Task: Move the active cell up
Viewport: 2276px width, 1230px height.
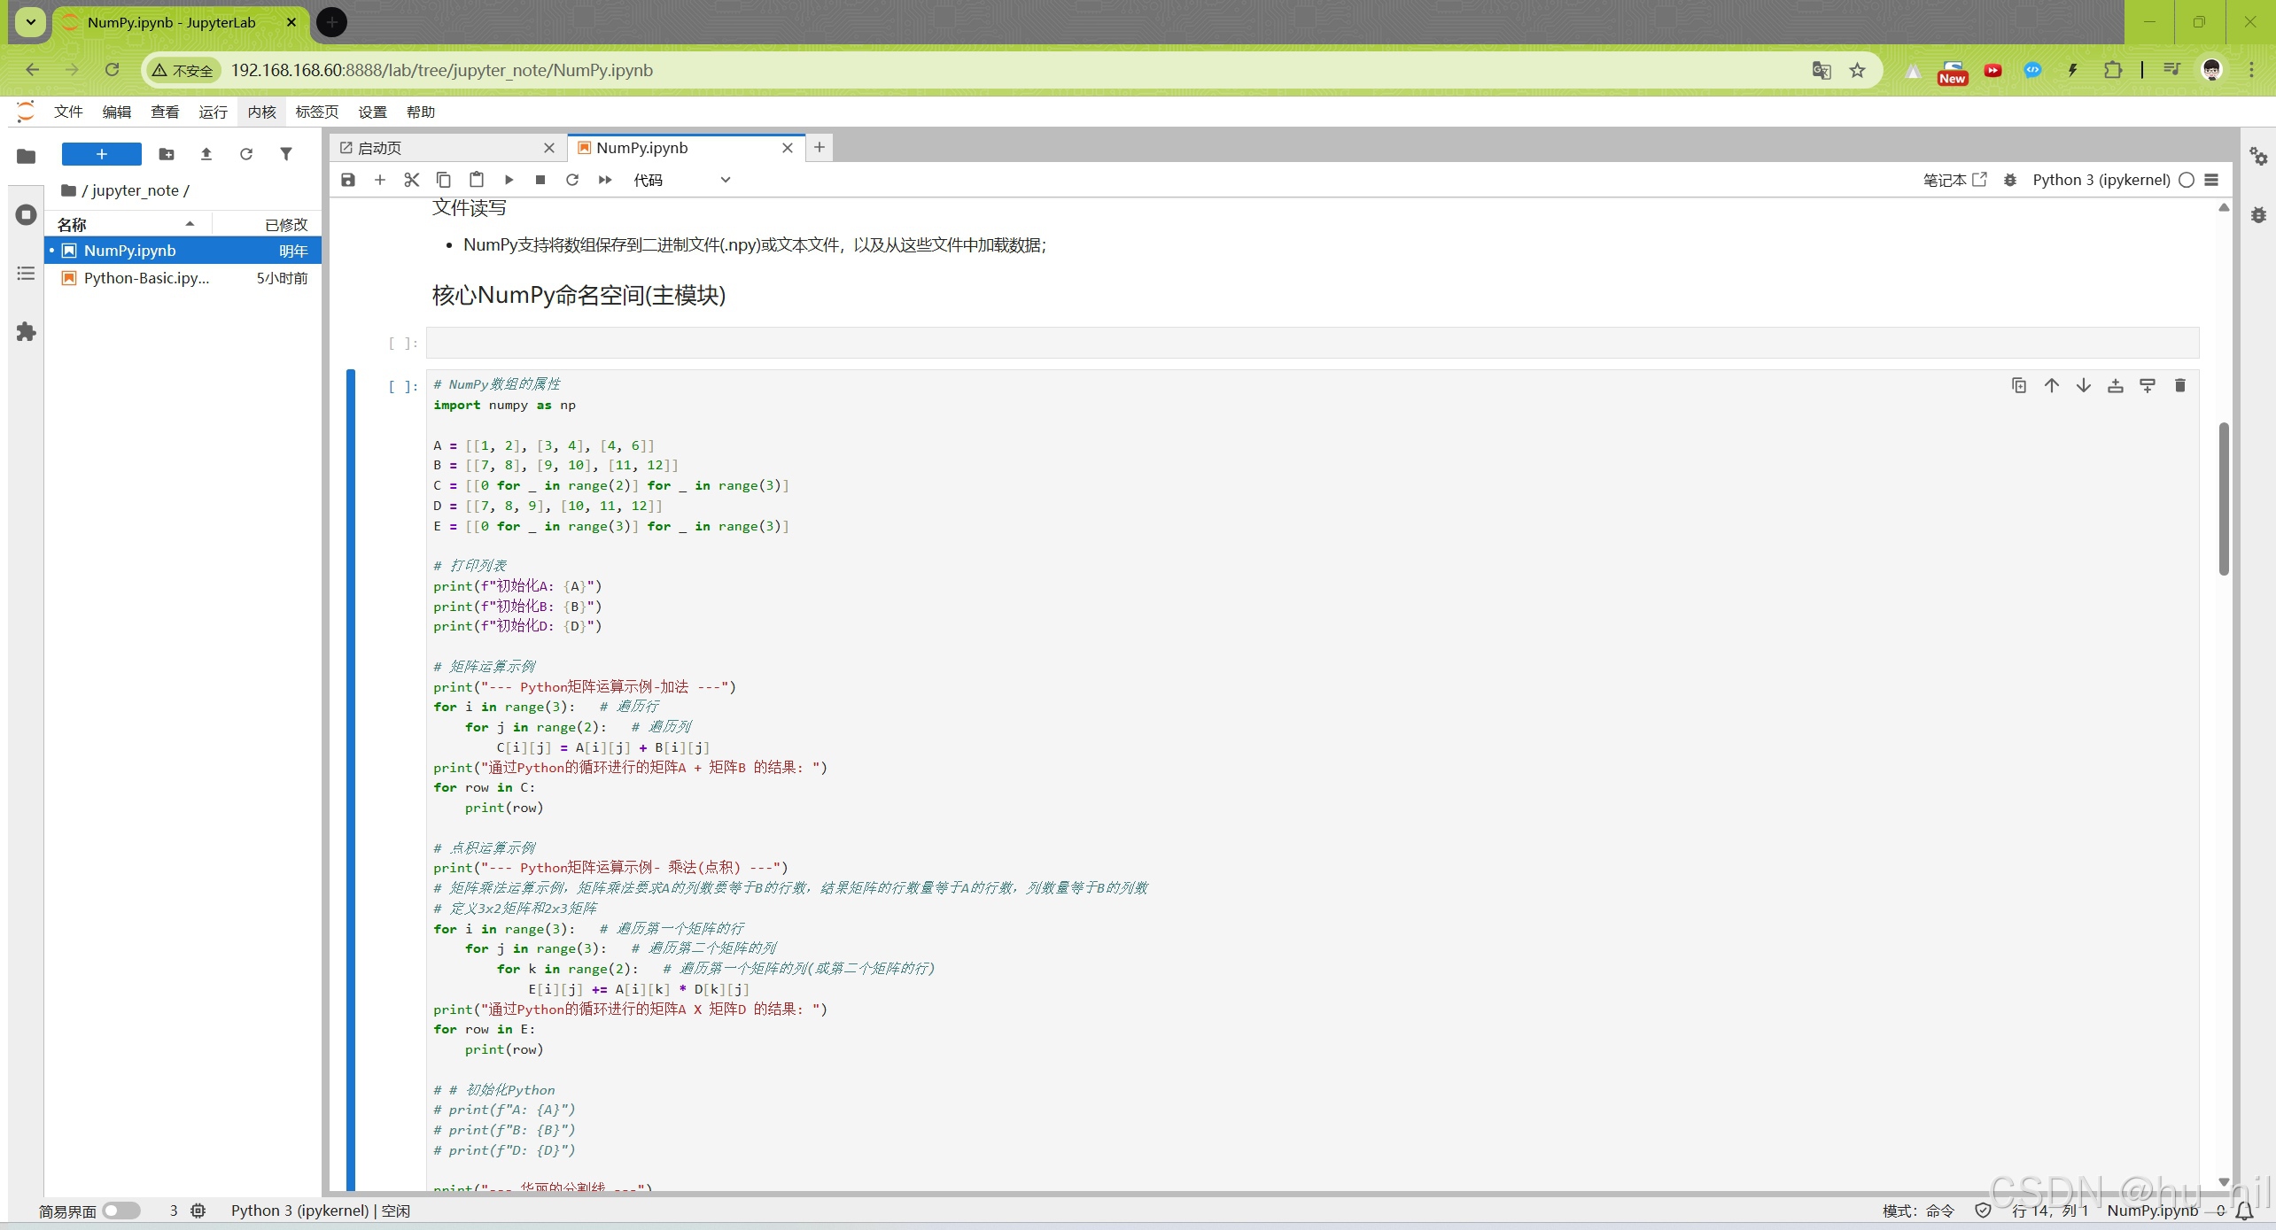Action: pos(2052,385)
